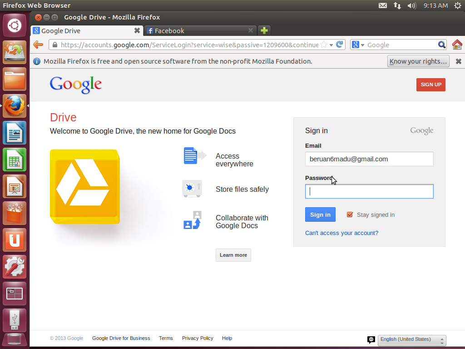
Task: Click the Firefox icon in the launcher
Action: tap(14, 106)
